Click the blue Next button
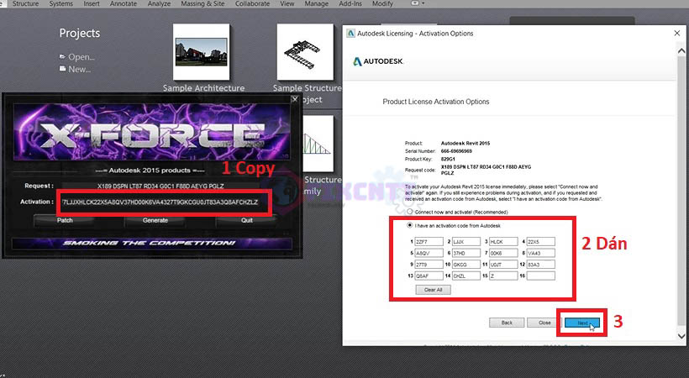The width and height of the screenshot is (689, 378). 582,323
